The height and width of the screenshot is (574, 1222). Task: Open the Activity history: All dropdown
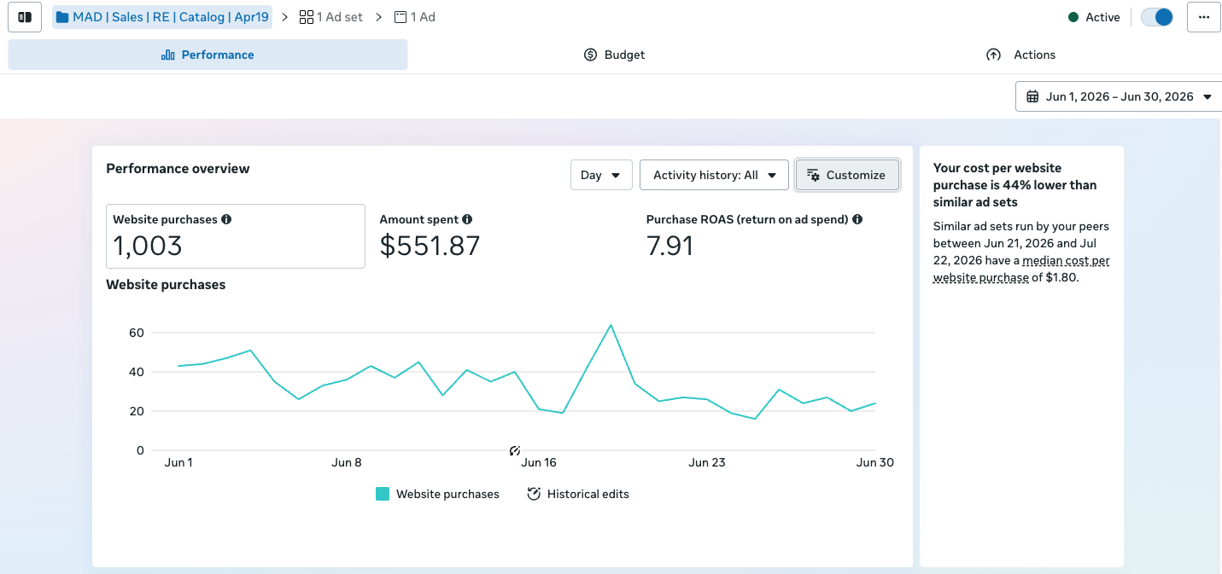point(714,175)
